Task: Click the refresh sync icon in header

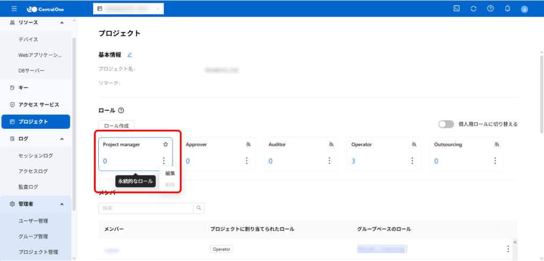Action: click(473, 9)
